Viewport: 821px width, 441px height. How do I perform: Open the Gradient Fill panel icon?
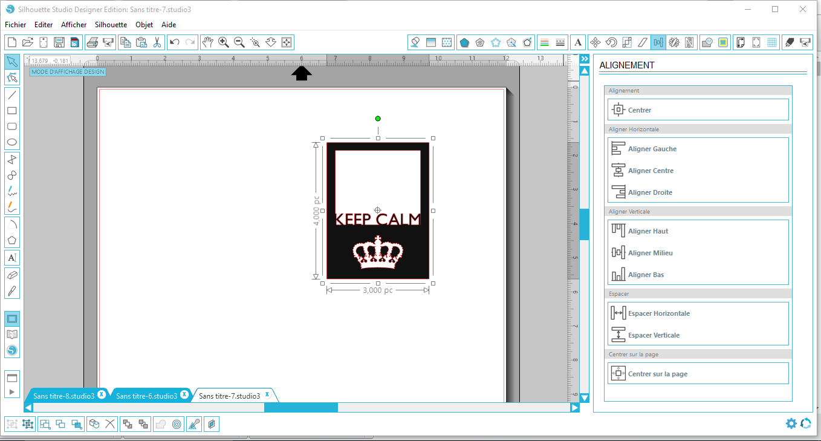click(431, 42)
